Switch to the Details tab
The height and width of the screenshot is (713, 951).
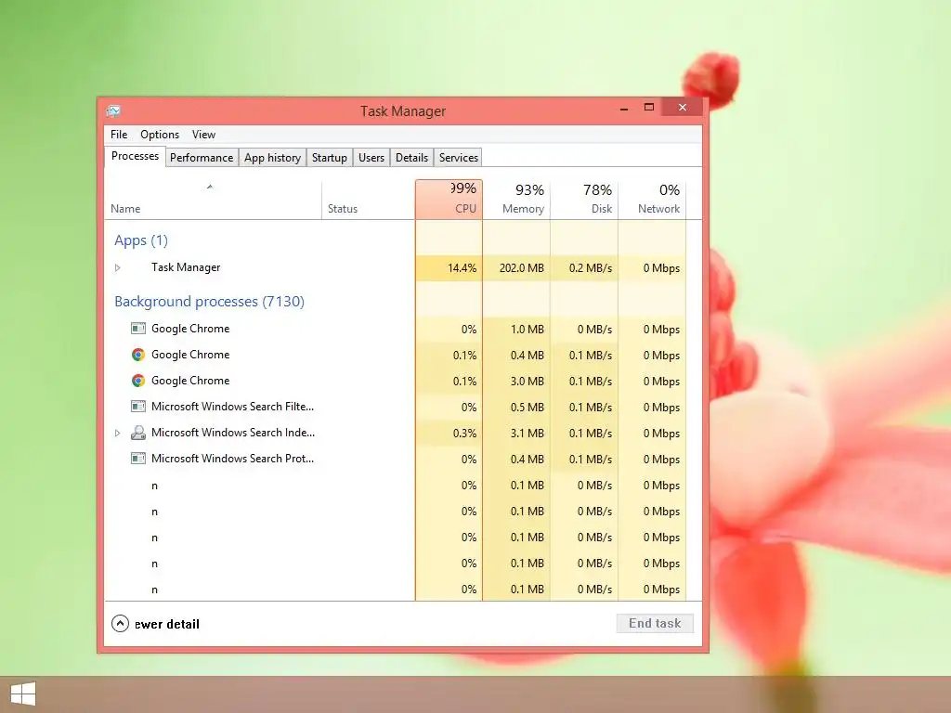click(x=411, y=158)
